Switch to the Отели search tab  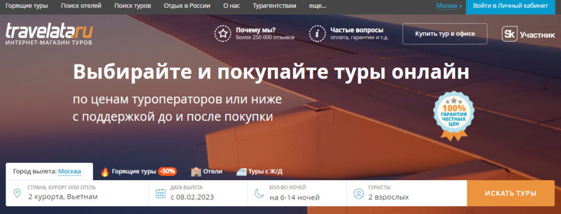coord(207,171)
